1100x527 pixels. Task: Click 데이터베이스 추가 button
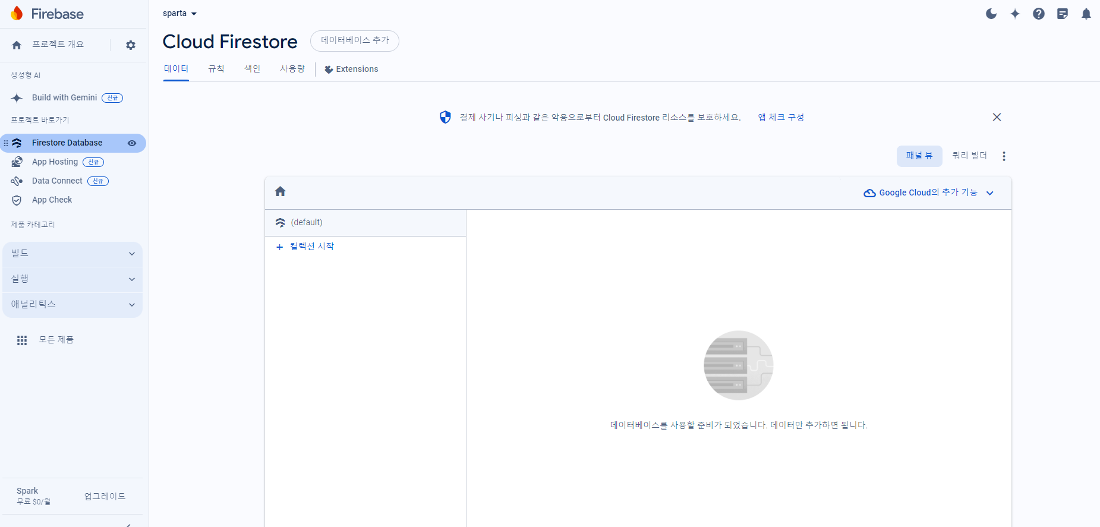(x=355, y=40)
